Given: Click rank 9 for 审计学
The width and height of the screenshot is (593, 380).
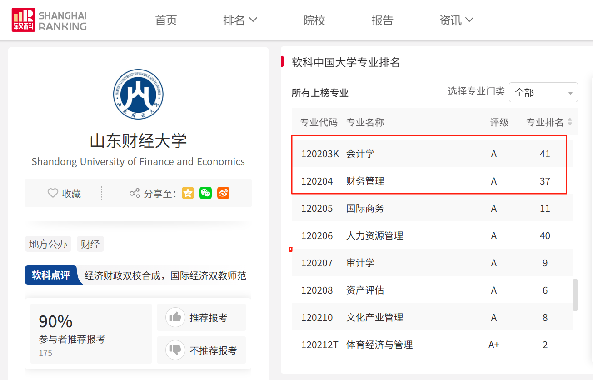Looking at the screenshot, I should [x=545, y=263].
